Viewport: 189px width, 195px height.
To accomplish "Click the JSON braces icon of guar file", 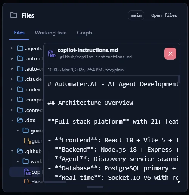I will [x=27, y=141].
